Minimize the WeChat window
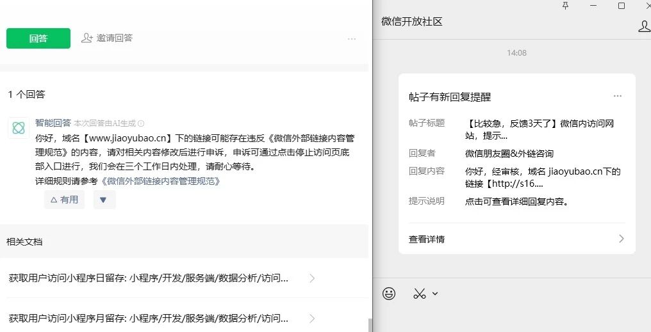Screen dimensions: 651x332 pos(593,6)
